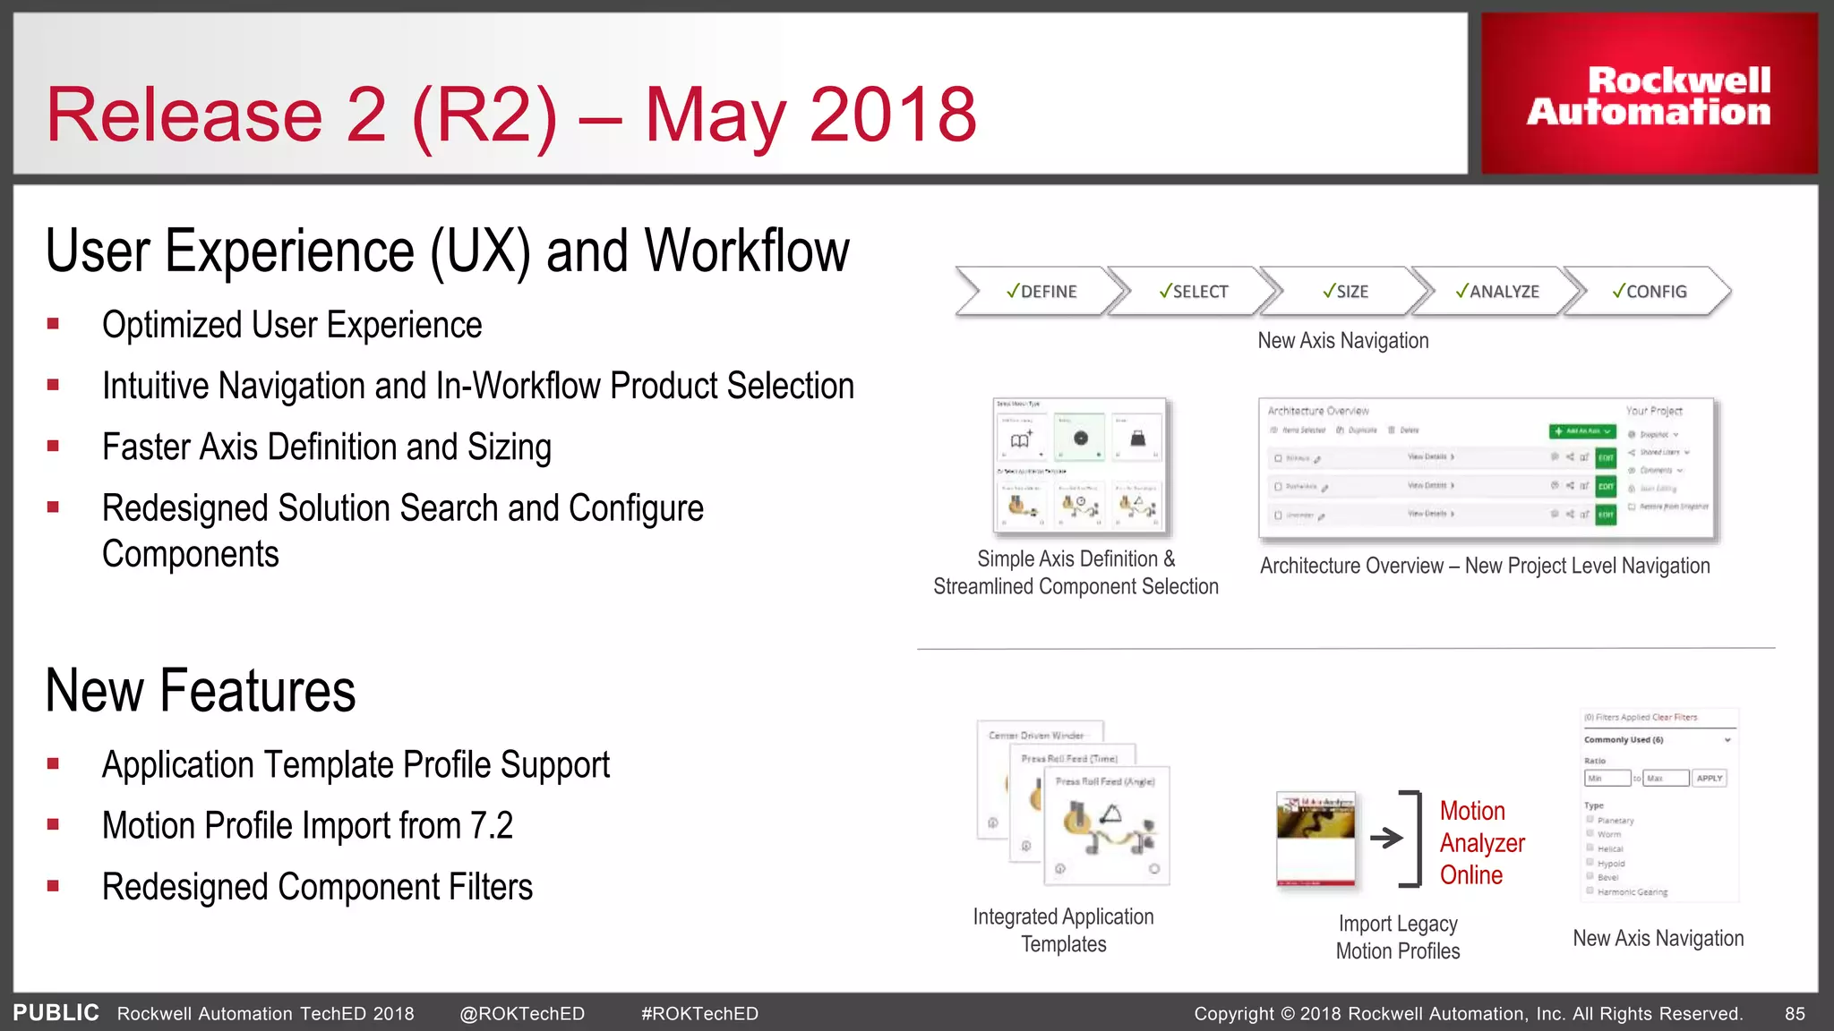Click the APPLY ratio button
Screen dimensions: 1834x1031
(x=1710, y=778)
